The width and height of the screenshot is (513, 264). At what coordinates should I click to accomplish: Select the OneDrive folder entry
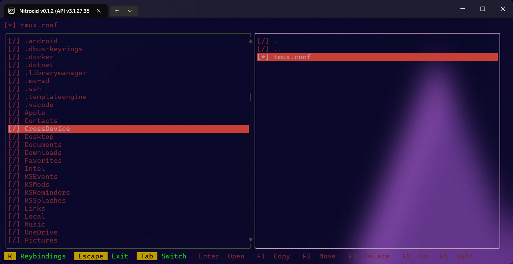pos(41,232)
